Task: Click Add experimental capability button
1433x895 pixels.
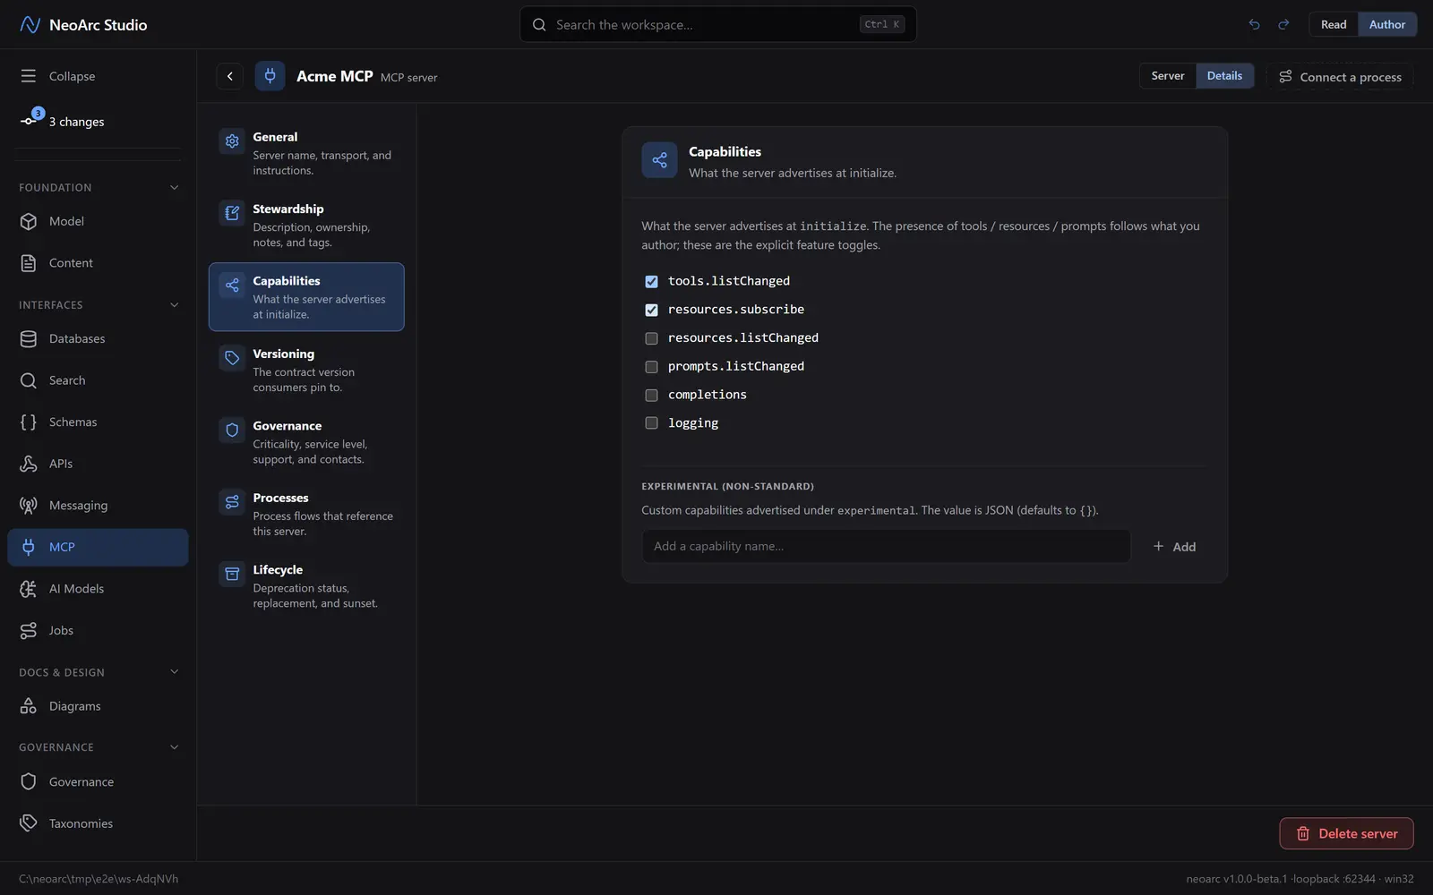Action: (x=1174, y=547)
